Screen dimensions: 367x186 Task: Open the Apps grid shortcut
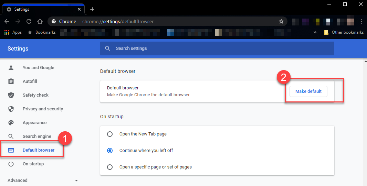pyautogui.click(x=13, y=32)
